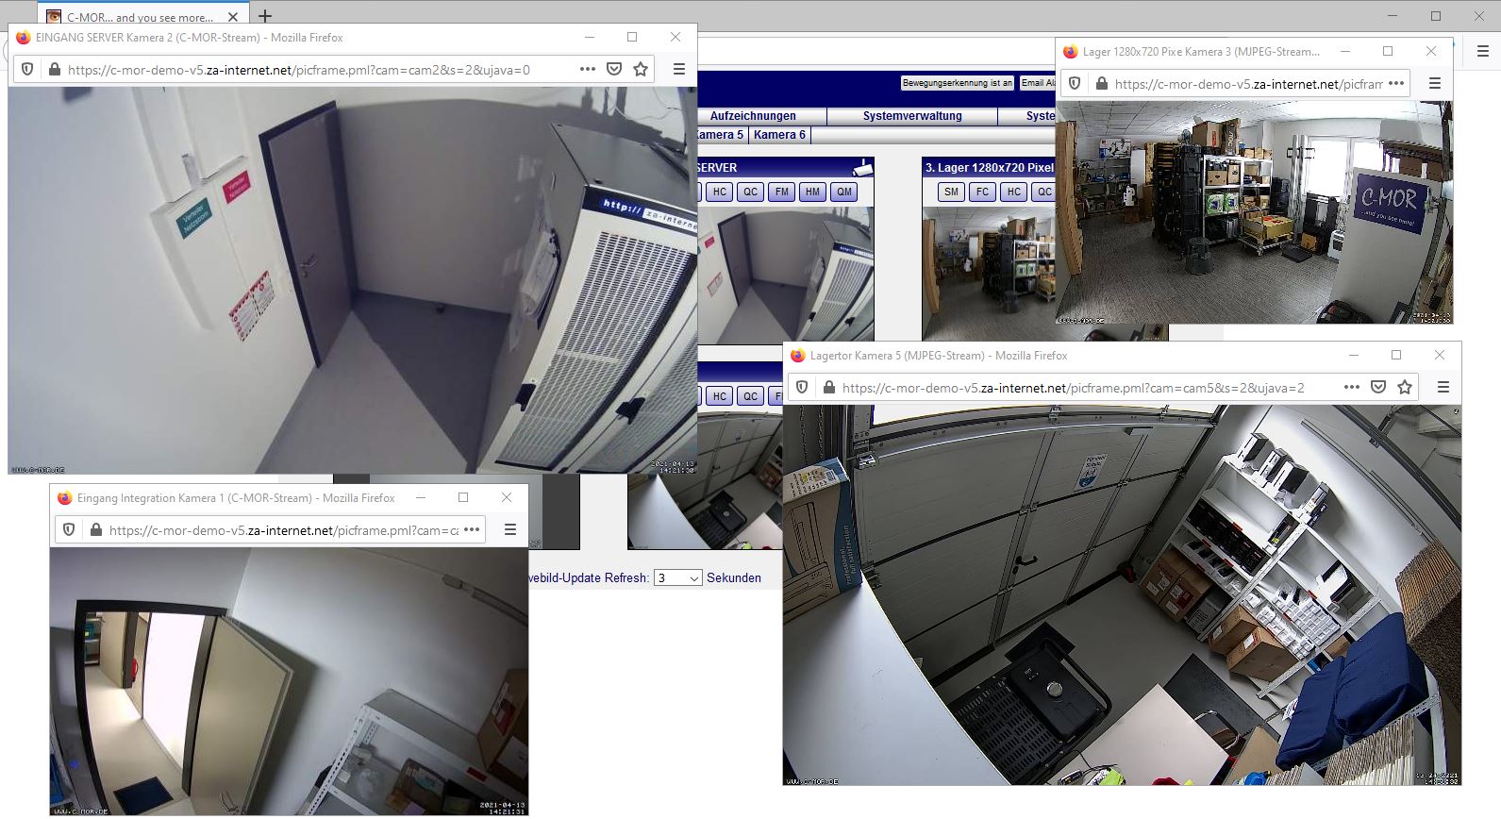The width and height of the screenshot is (1501, 819).
Task: Click the padlock in Eingang Integration Kamera 1 window
Action: [x=95, y=529]
